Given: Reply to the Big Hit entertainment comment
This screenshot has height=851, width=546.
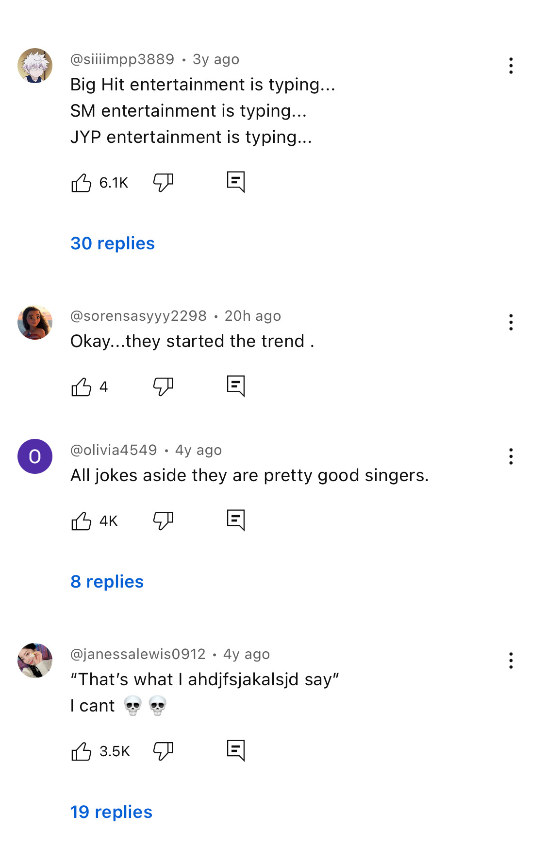Looking at the screenshot, I should coord(236,182).
